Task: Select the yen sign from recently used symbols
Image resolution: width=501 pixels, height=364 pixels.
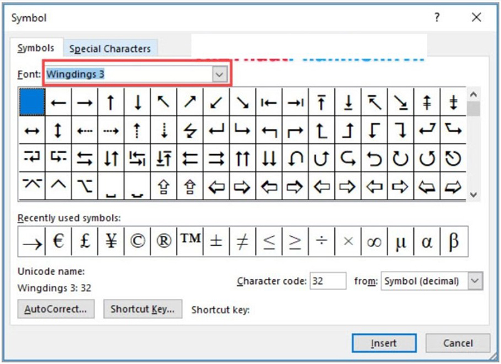Action: point(111,241)
